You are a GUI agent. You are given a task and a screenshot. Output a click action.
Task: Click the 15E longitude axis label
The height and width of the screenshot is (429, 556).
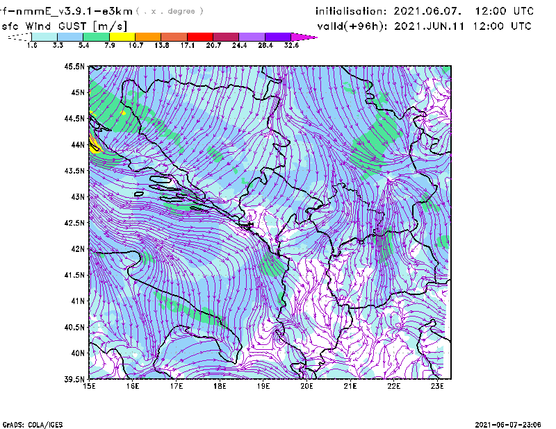89,387
